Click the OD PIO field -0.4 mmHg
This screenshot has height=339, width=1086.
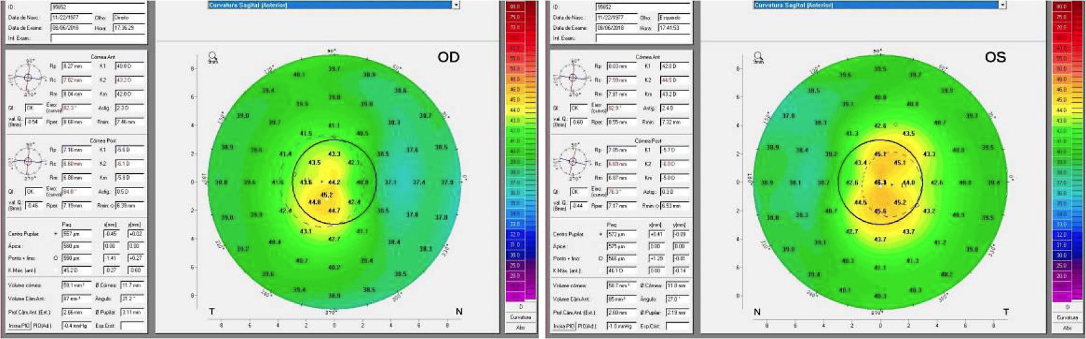pos(76,326)
